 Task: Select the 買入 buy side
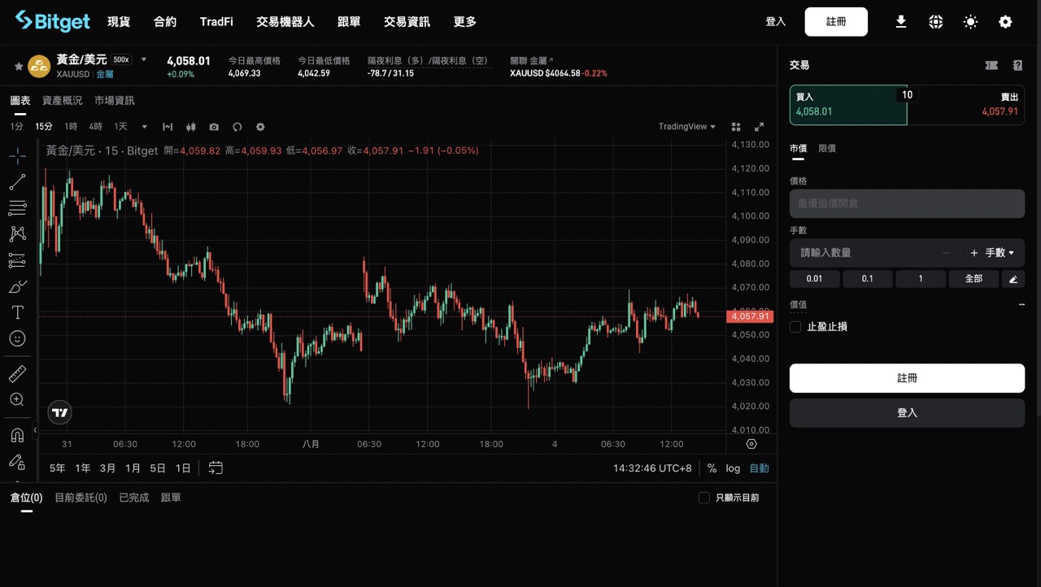coord(848,105)
